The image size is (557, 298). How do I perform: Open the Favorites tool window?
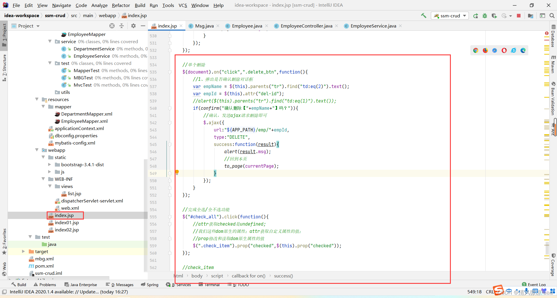click(x=4, y=242)
